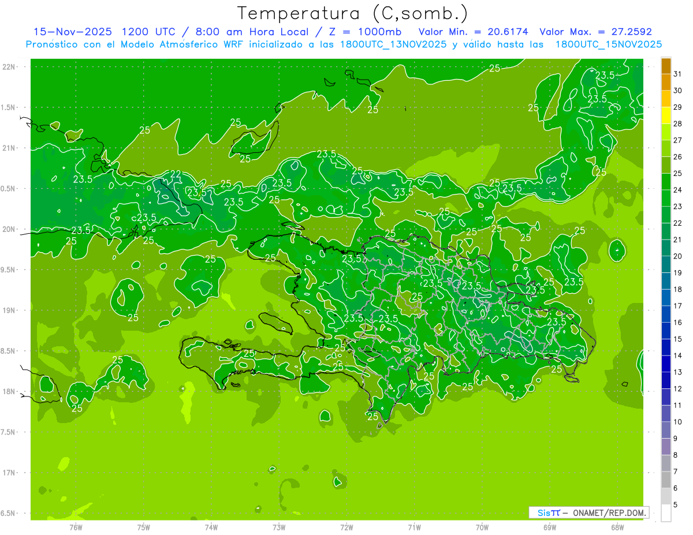Click the "22" contour label on the map

(176, 174)
